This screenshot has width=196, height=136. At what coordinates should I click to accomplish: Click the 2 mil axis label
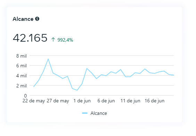(22, 86)
